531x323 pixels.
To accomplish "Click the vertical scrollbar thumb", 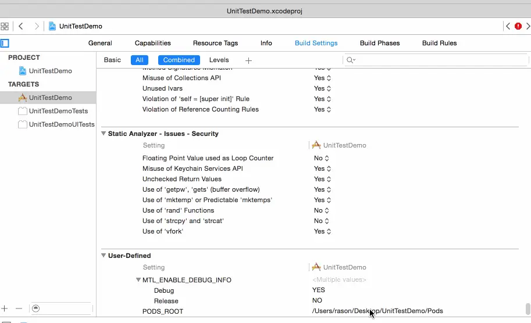I will click(x=528, y=309).
